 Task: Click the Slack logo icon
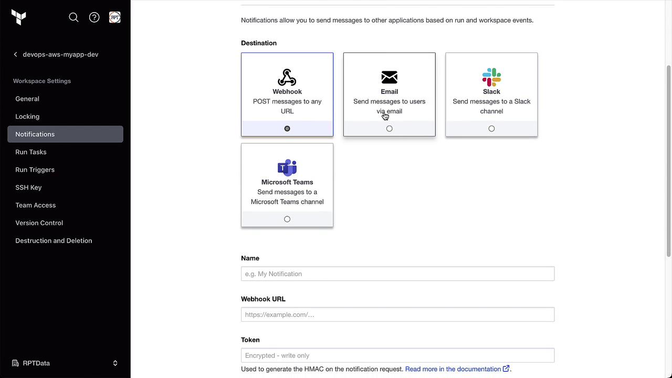pyautogui.click(x=491, y=77)
